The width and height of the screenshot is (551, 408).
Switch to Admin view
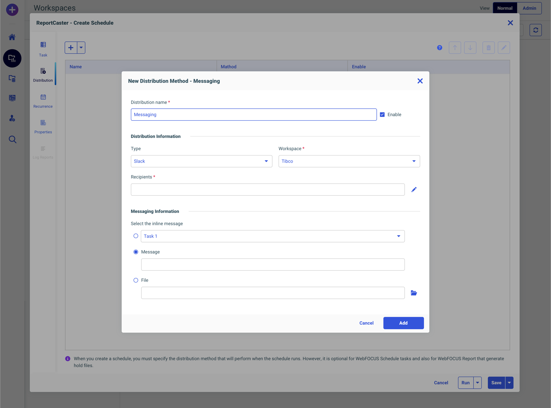pyautogui.click(x=529, y=8)
